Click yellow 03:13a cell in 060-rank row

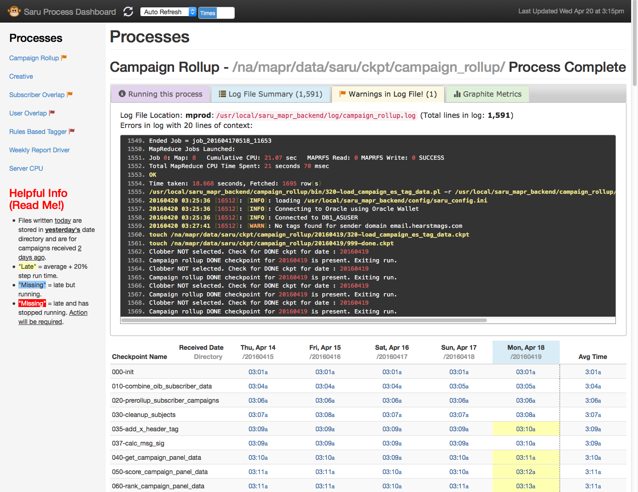pyautogui.click(x=526, y=486)
